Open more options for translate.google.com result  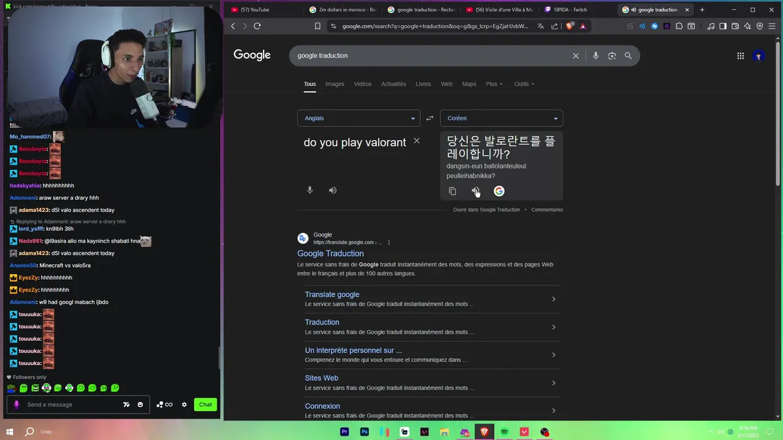[389, 243]
